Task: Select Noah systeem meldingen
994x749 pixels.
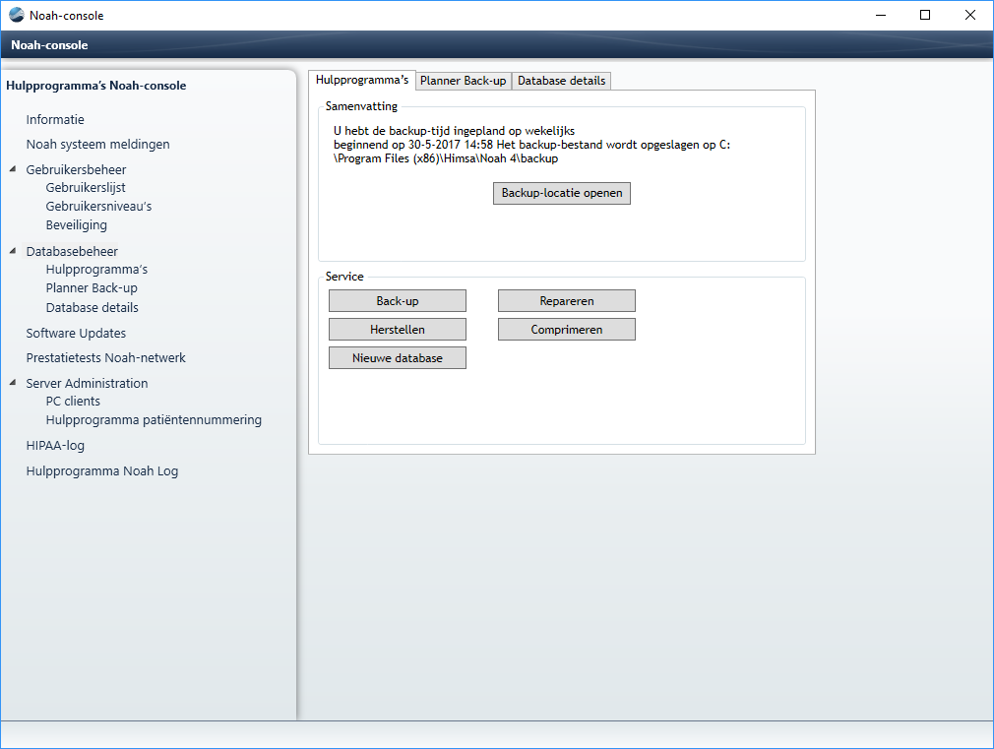Action: tap(97, 145)
